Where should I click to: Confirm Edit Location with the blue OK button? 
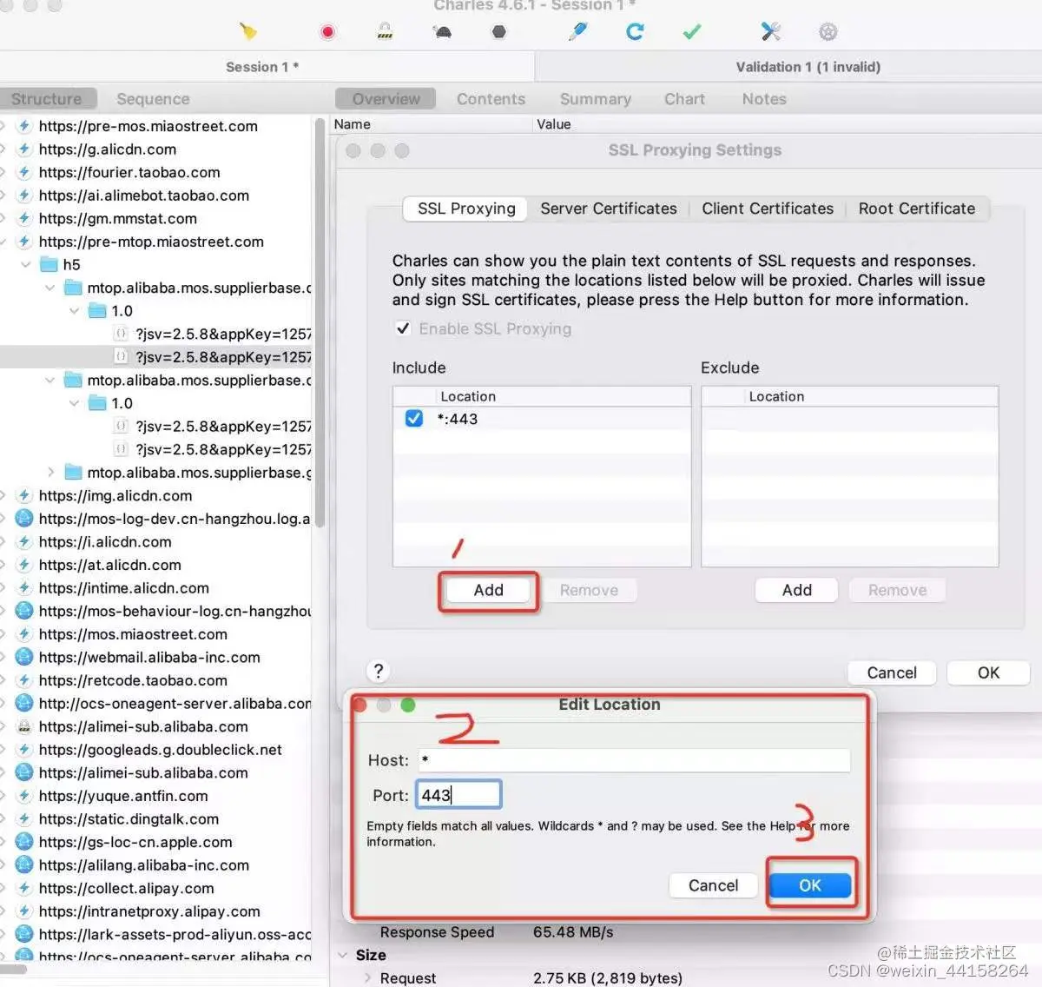coord(810,885)
